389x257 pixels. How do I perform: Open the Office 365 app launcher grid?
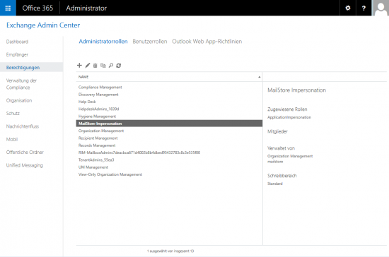8,8
